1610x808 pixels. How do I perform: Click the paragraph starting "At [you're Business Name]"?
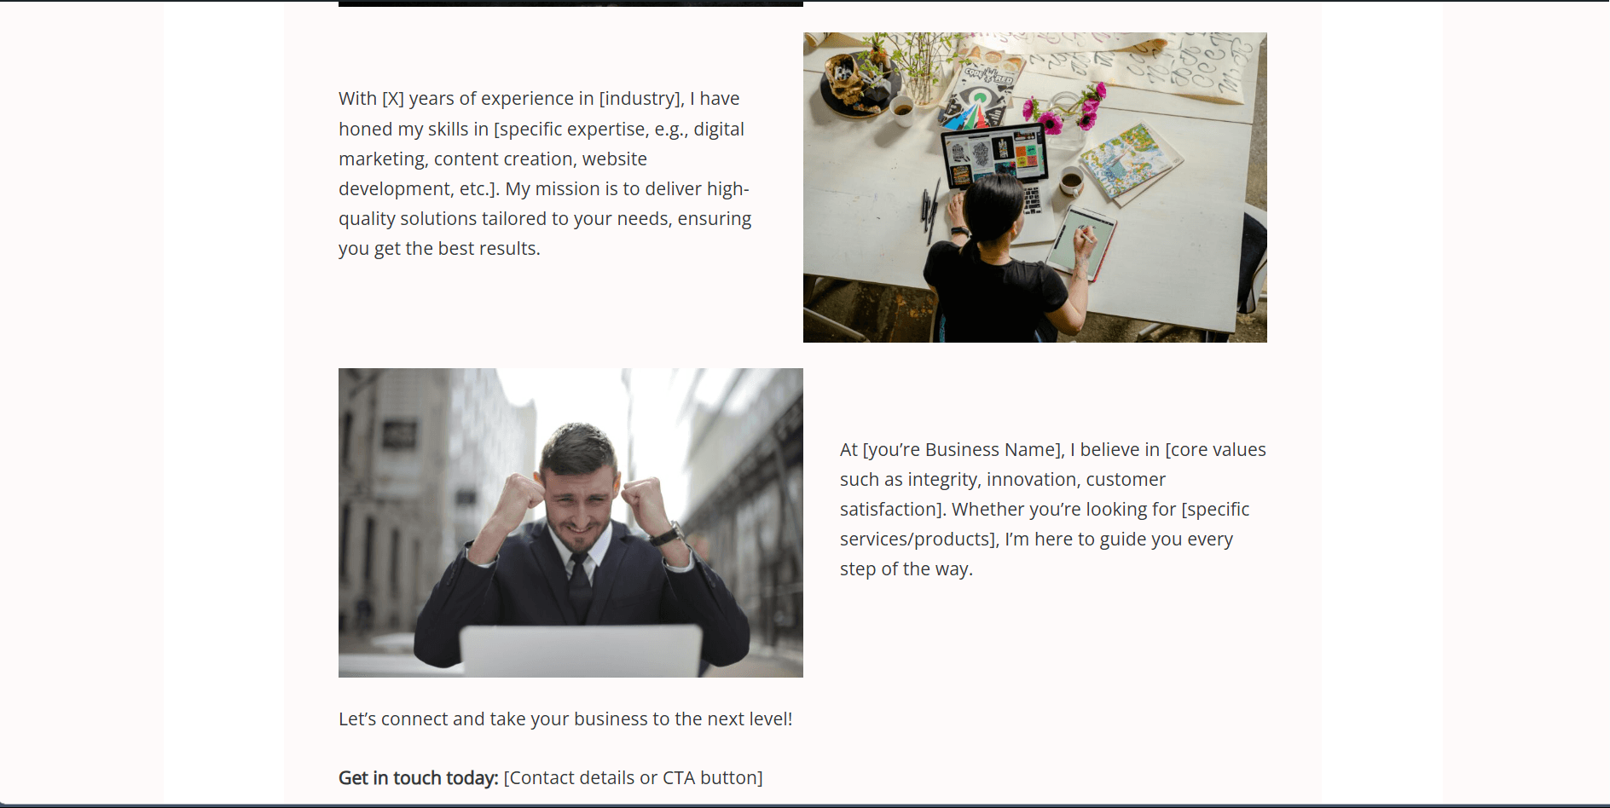(1052, 509)
